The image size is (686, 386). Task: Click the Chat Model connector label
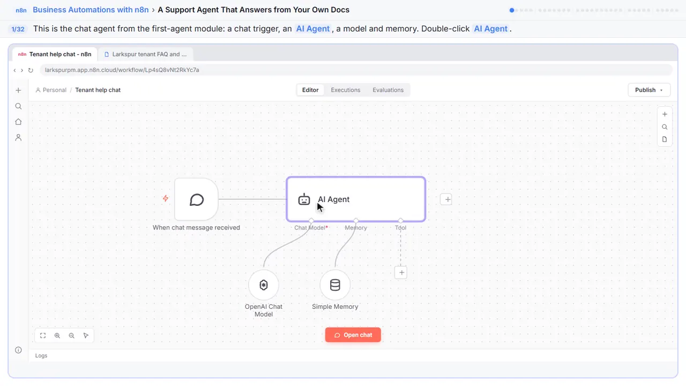click(311, 228)
